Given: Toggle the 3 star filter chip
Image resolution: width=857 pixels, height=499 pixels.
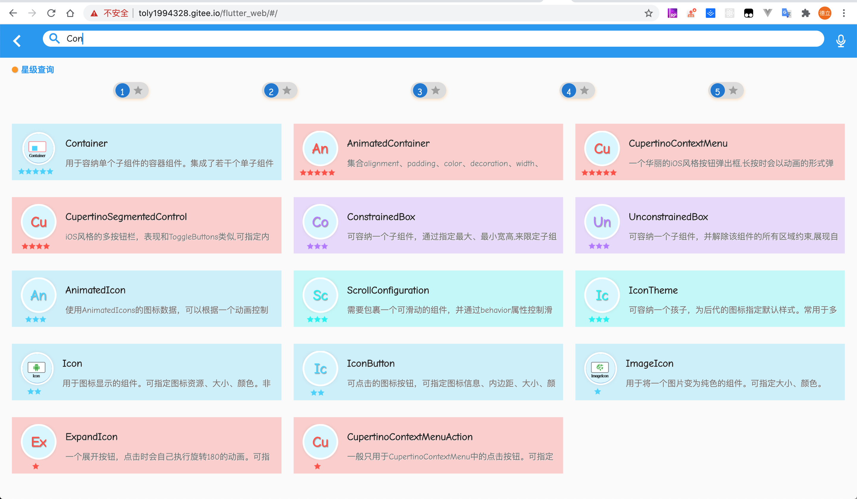Looking at the screenshot, I should pos(428,91).
